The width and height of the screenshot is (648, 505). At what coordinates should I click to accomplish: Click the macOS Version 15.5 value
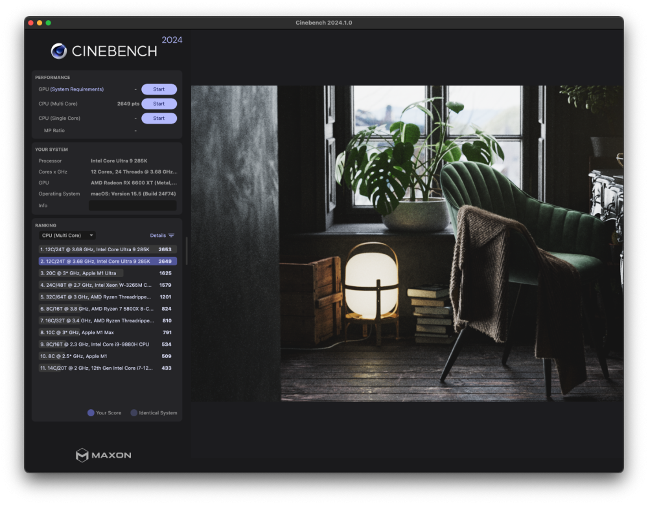[x=133, y=194]
